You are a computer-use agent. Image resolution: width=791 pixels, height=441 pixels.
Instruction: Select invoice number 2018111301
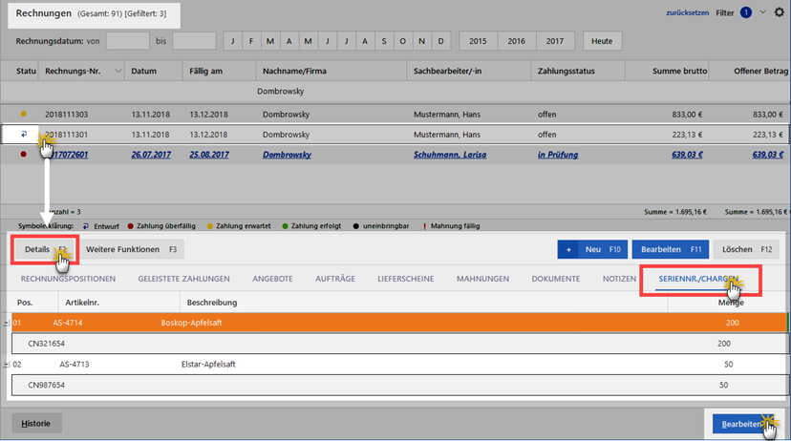(x=66, y=135)
